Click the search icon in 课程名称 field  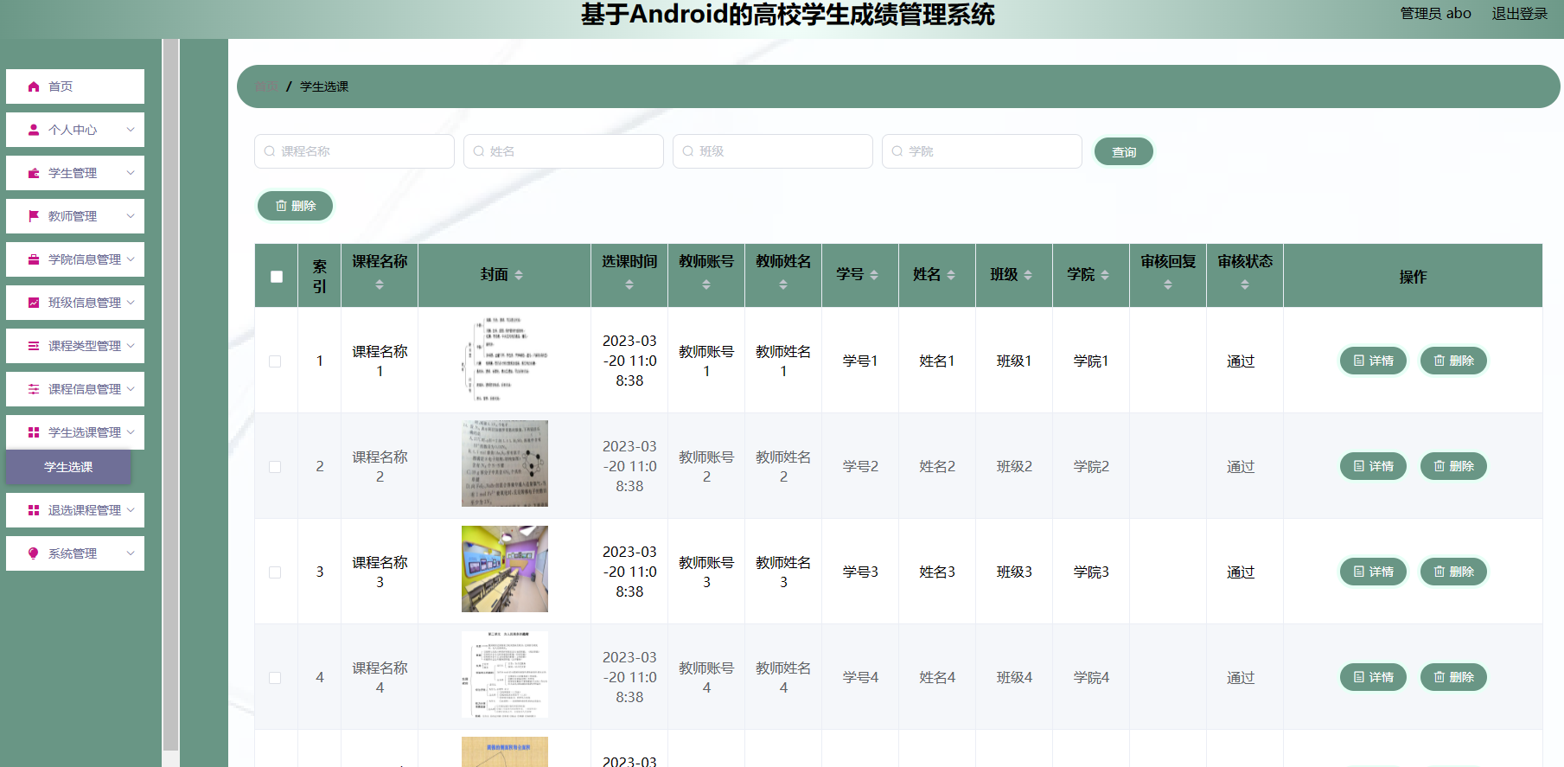(270, 151)
